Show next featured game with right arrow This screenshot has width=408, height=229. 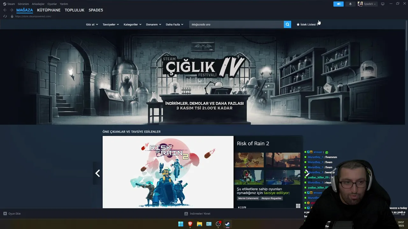(307, 173)
